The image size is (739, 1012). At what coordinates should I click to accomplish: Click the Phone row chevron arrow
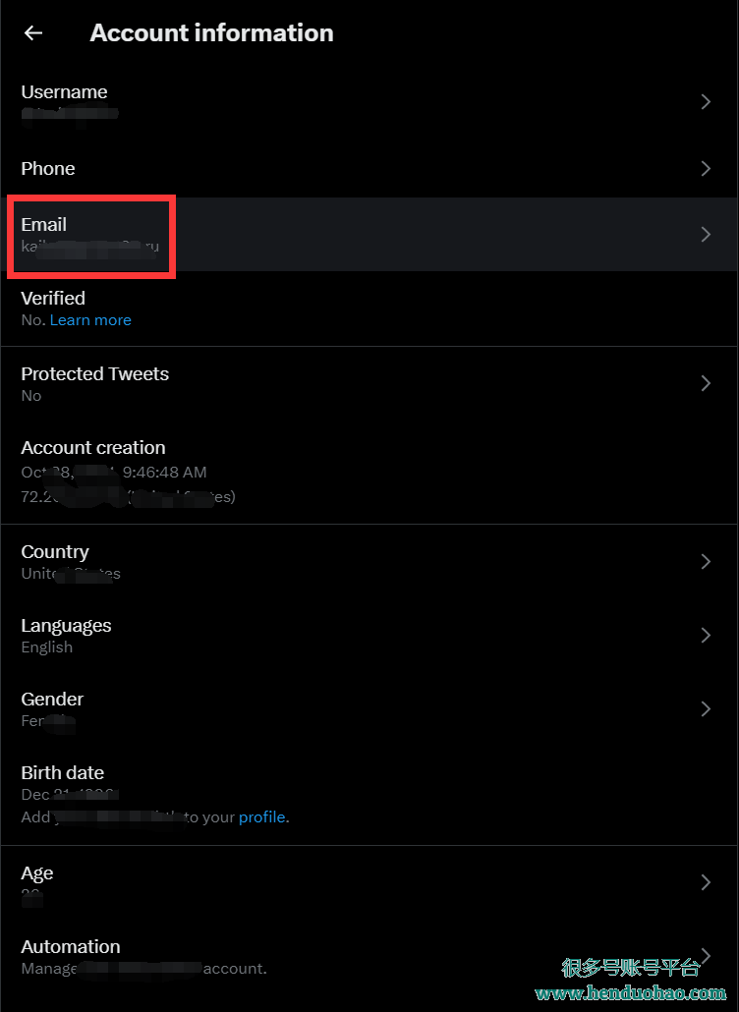(x=706, y=168)
